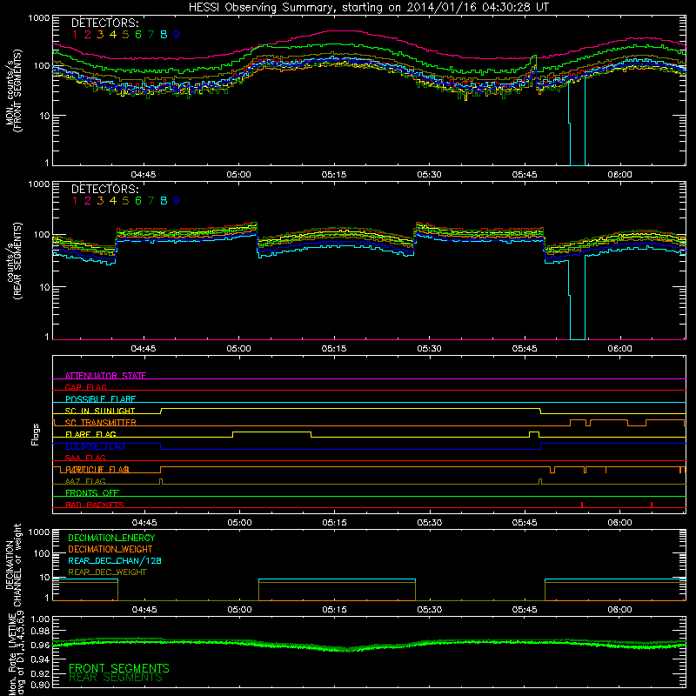Click 04:45 tick under decimation plot

(144, 610)
